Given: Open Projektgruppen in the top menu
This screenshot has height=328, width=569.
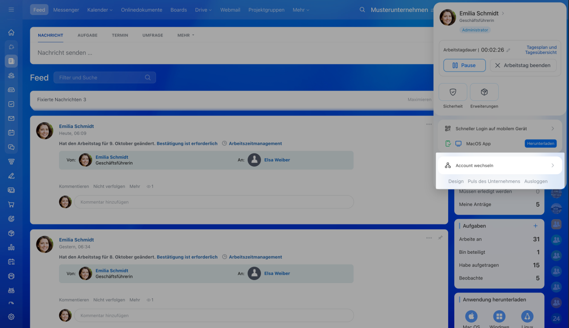Looking at the screenshot, I should coord(266,10).
